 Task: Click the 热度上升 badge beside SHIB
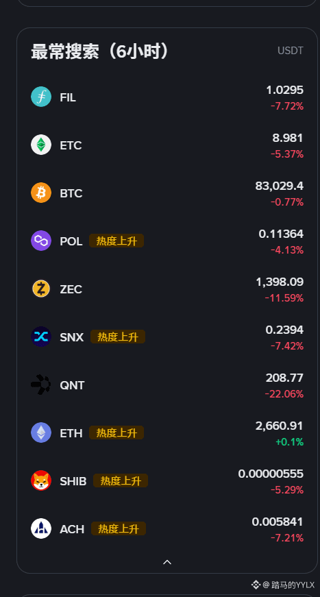(121, 480)
